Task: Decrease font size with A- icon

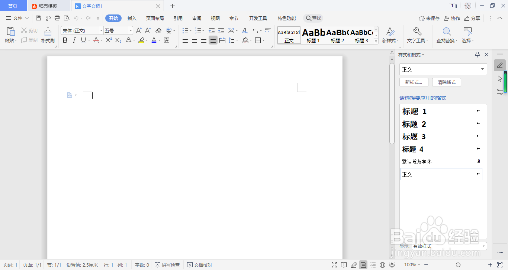Action: click(148, 30)
